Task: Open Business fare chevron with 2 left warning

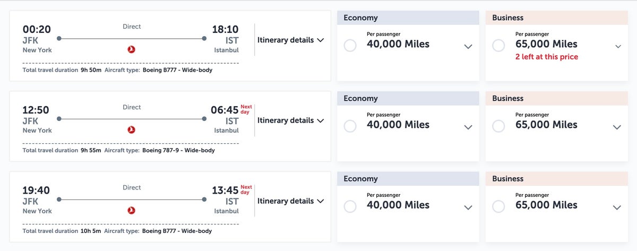Action: tap(618, 47)
